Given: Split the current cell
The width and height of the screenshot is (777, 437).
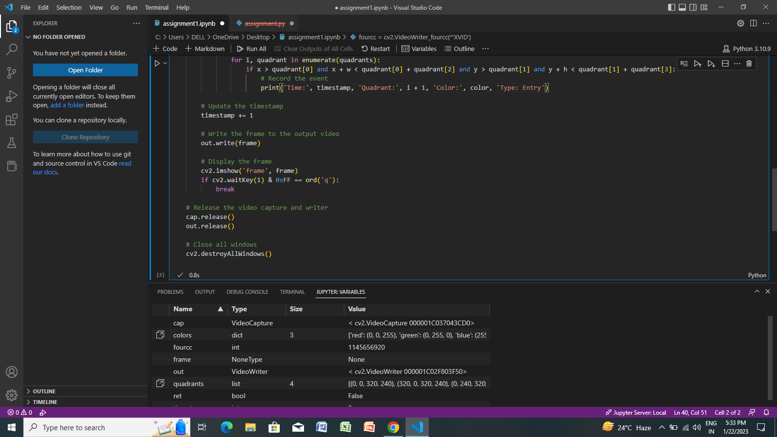Looking at the screenshot, I should pyautogui.click(x=725, y=64).
